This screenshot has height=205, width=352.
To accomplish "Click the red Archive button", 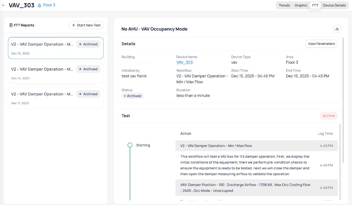I will pyautogui.click(x=329, y=116).
